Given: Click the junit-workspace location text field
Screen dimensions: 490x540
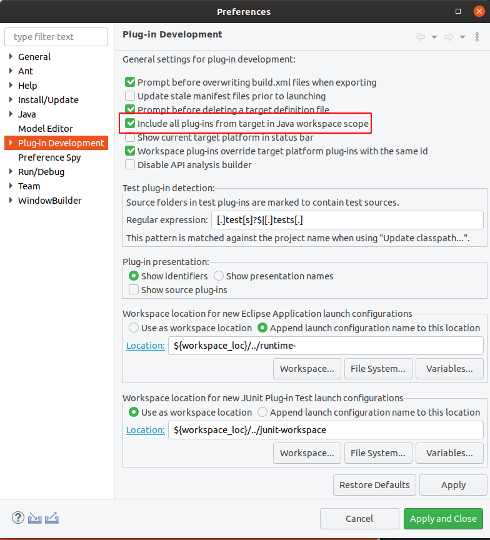Looking at the screenshot, I should (326, 430).
